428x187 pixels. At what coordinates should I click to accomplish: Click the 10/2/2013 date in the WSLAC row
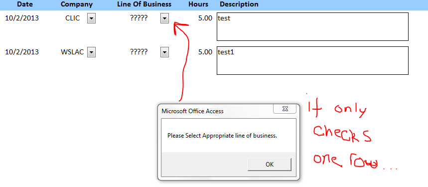click(22, 52)
